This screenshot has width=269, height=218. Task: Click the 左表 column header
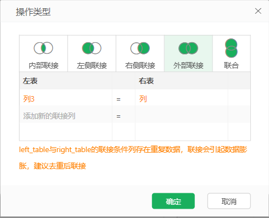66,81
